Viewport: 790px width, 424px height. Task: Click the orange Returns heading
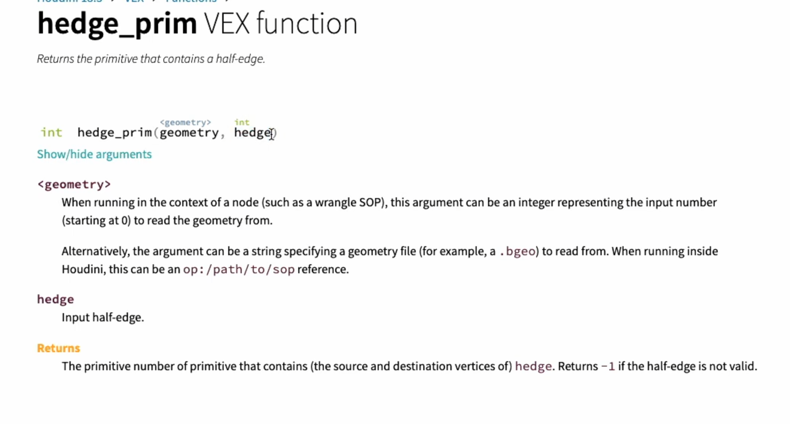(x=58, y=348)
